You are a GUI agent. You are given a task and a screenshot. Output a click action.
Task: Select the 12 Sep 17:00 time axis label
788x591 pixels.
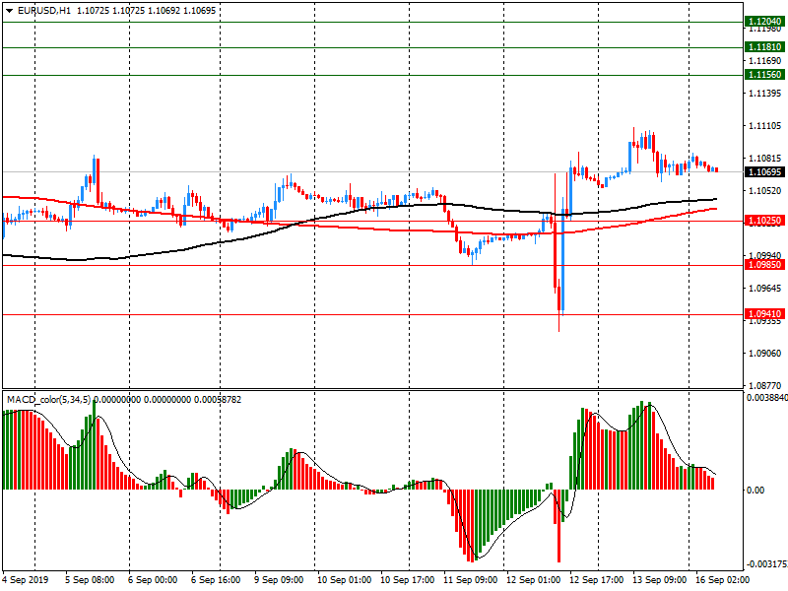click(x=597, y=580)
